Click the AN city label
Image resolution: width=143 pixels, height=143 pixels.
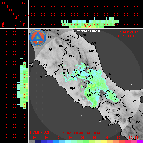(94, 43)
